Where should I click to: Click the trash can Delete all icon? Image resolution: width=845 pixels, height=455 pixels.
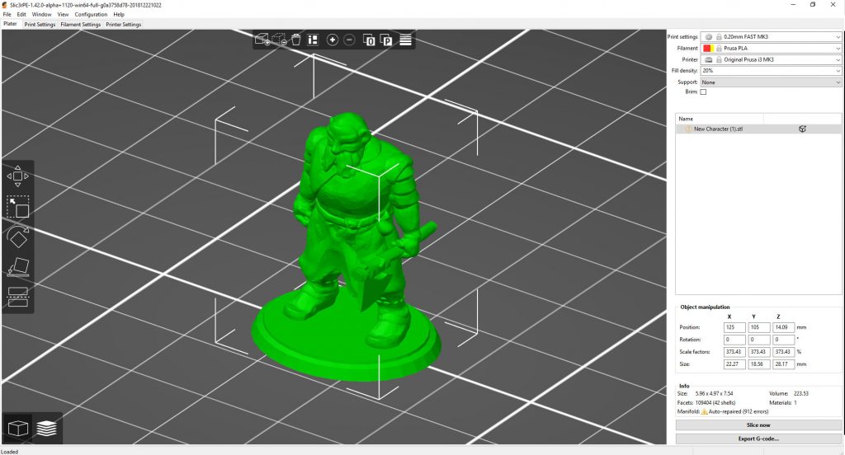click(x=296, y=40)
